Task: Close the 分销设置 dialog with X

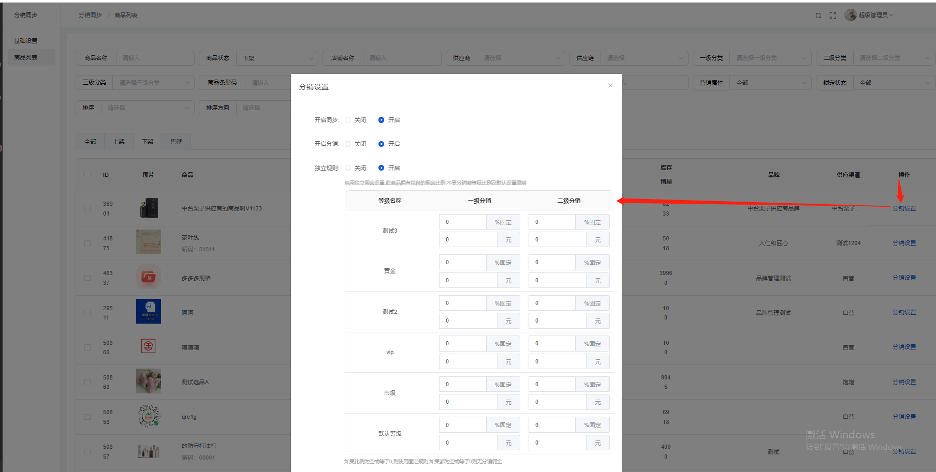Action: point(610,85)
